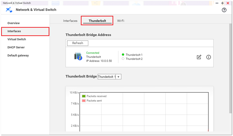Open Virtual Switch in the sidebar

point(17,39)
